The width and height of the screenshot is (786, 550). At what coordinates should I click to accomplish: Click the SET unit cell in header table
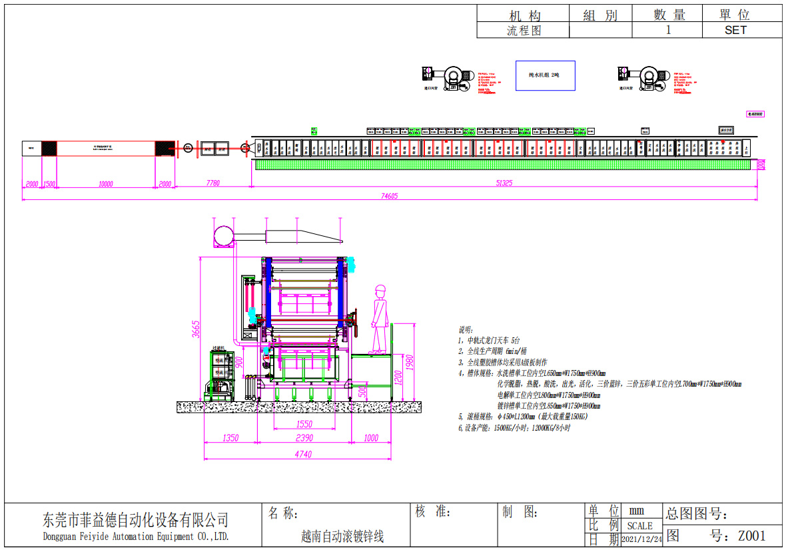[735, 30]
